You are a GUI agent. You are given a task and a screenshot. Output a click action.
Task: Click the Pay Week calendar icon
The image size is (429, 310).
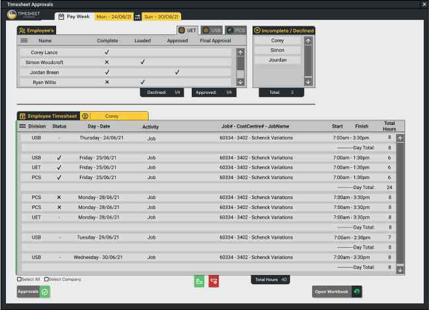61,17
